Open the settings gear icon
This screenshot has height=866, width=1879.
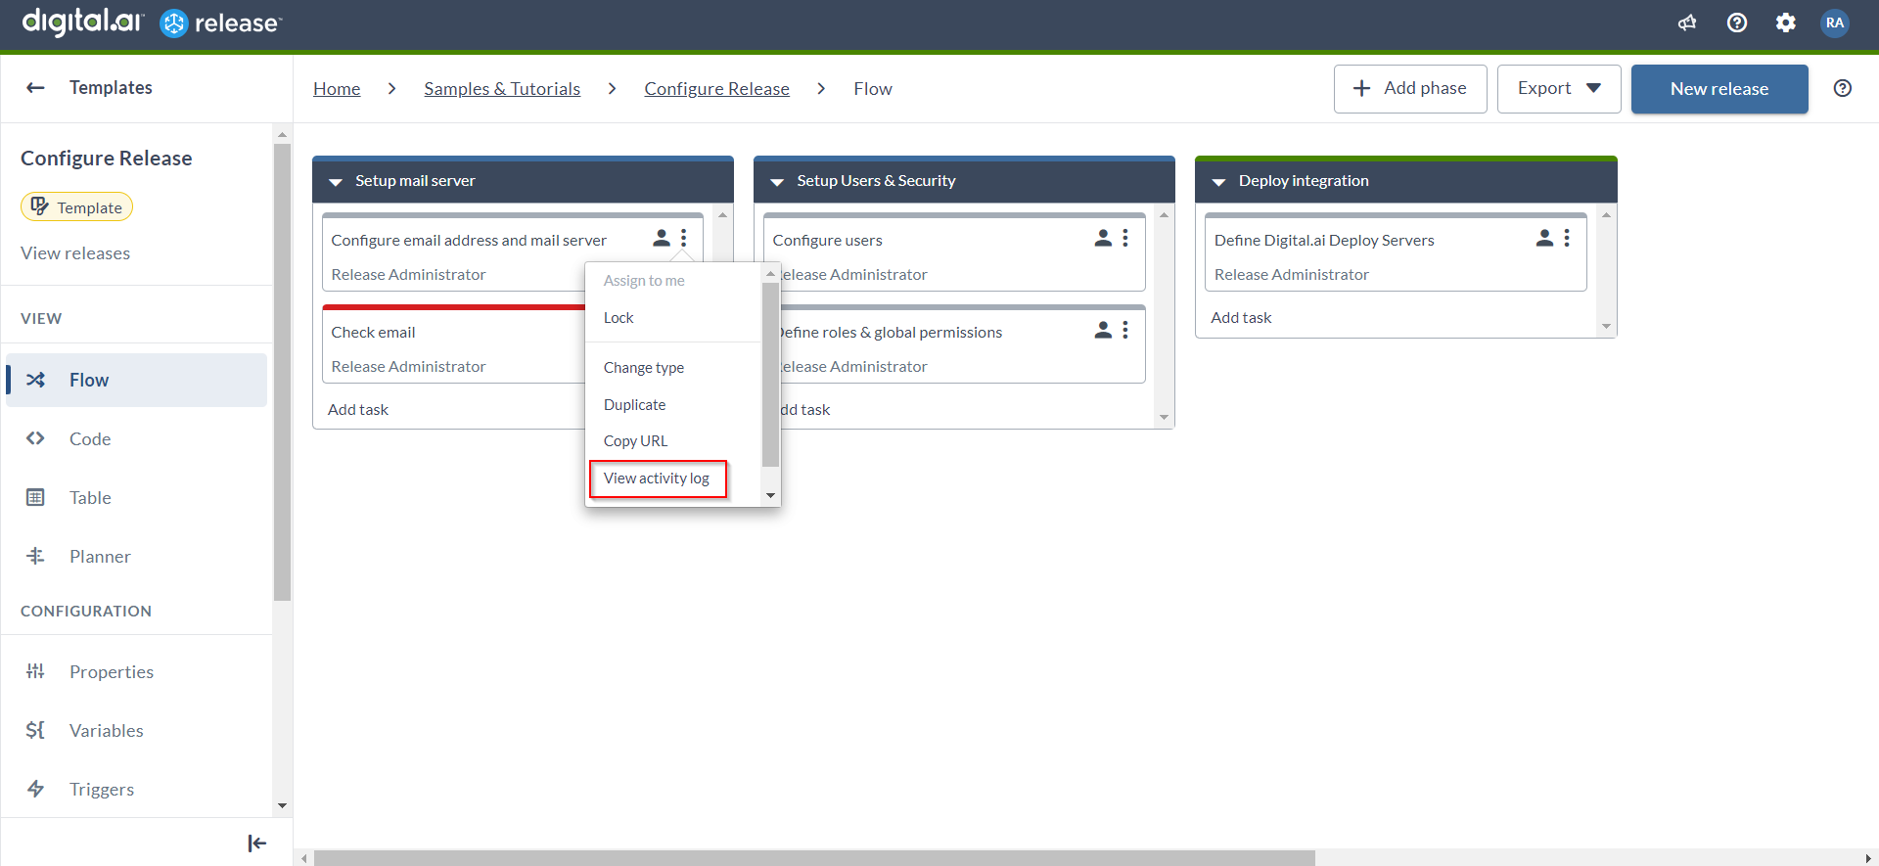point(1786,23)
